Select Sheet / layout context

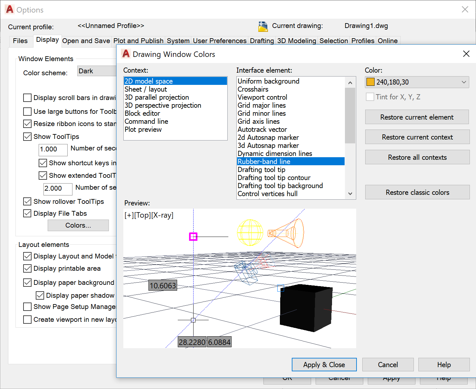[x=176, y=89]
